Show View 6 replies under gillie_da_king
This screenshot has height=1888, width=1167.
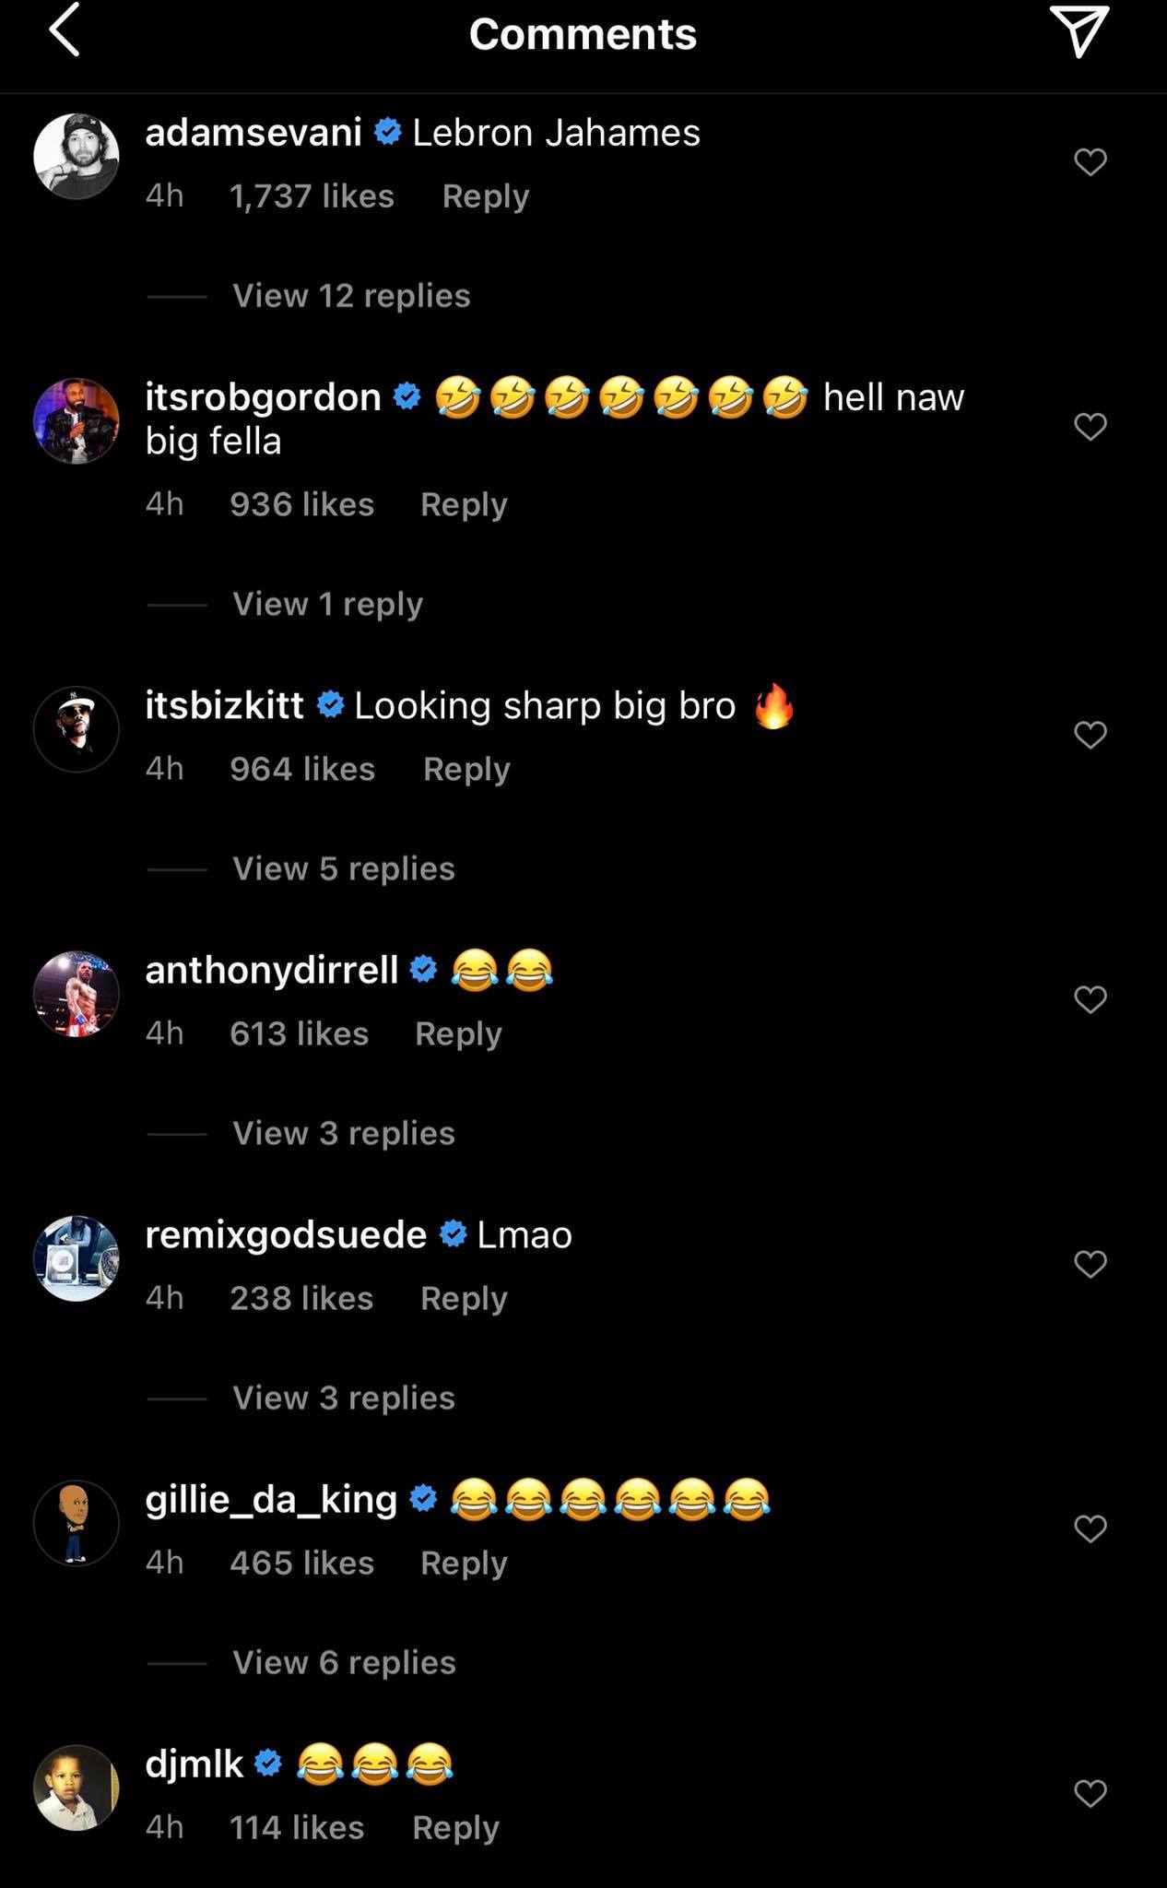click(x=344, y=1663)
